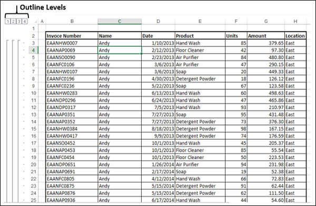Select row 1 header
Image resolution: width=316 pixels, height=206 pixels.
coord(34,28)
